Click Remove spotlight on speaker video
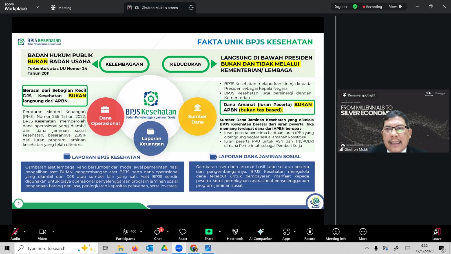Image resolution: width=451 pixels, height=254 pixels. pos(359,95)
